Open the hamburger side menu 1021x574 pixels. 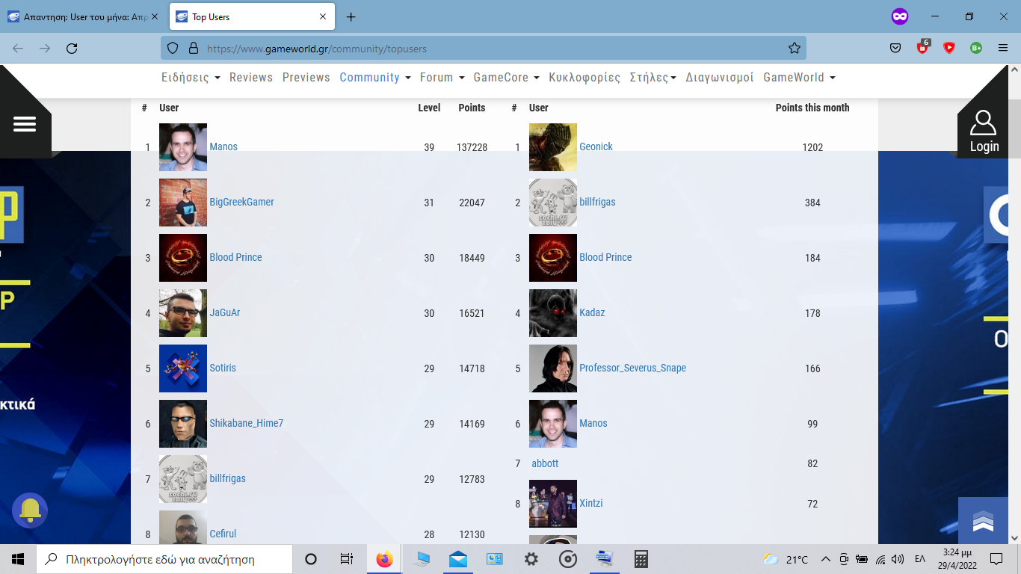[x=25, y=124]
